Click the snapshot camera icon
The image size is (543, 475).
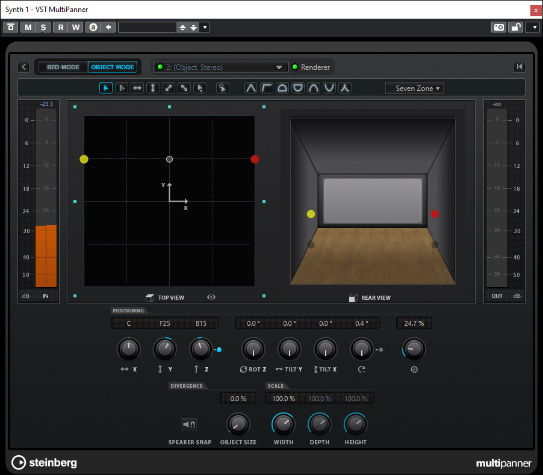coord(498,27)
